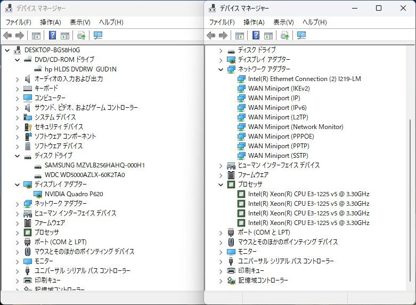This screenshot has width=416, height=305.
Task: Click Update driver icon in left window toolbar
Action: [x=81, y=35]
